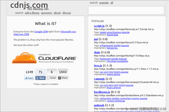Open the pubnub library link
Image resolution: width=169 pixels, height=112 pixels.
[99, 105]
